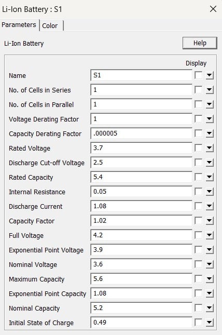Expand dropdown for Maximum Capacity row

tap(210, 279)
